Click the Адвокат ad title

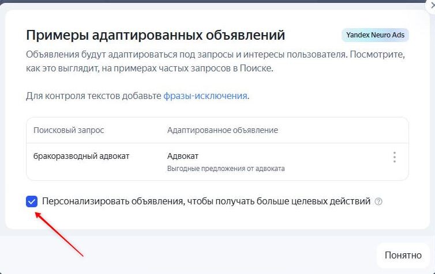[x=182, y=156]
